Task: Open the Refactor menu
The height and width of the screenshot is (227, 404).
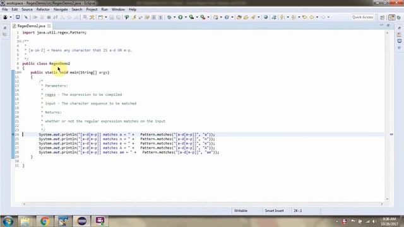Action: point(43,9)
